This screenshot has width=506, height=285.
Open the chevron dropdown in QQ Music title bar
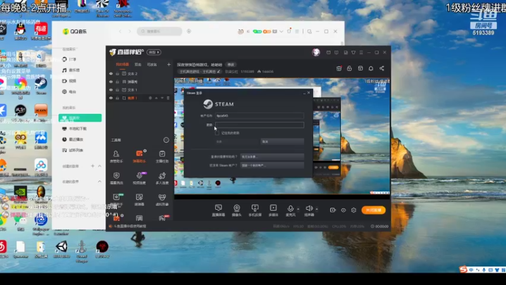point(281,31)
